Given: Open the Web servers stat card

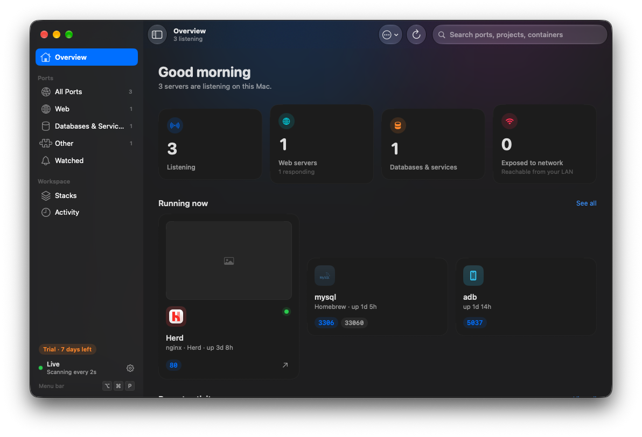Looking at the screenshot, I should point(322,144).
